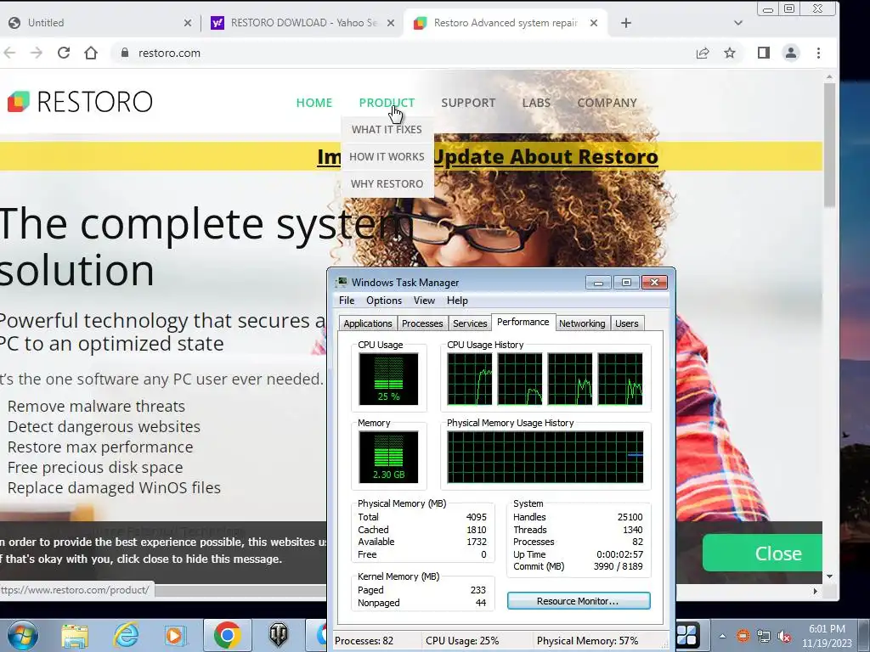
Task: Click the network tray icon
Action: [764, 636]
